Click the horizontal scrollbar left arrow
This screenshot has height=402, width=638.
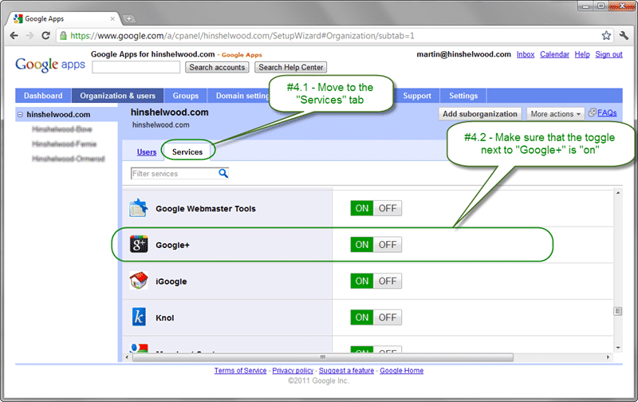(x=127, y=357)
